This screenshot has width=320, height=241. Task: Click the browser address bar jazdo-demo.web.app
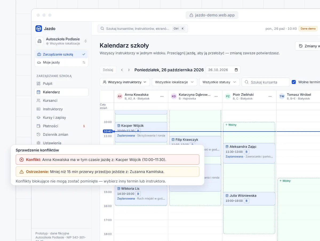[212, 15]
